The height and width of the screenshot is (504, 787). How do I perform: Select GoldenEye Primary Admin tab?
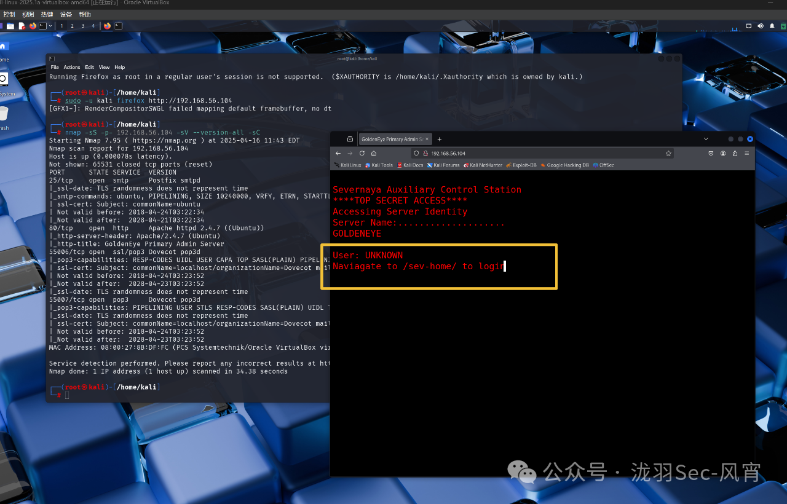(395, 139)
